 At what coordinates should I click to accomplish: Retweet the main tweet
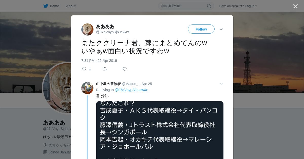pos(104,69)
